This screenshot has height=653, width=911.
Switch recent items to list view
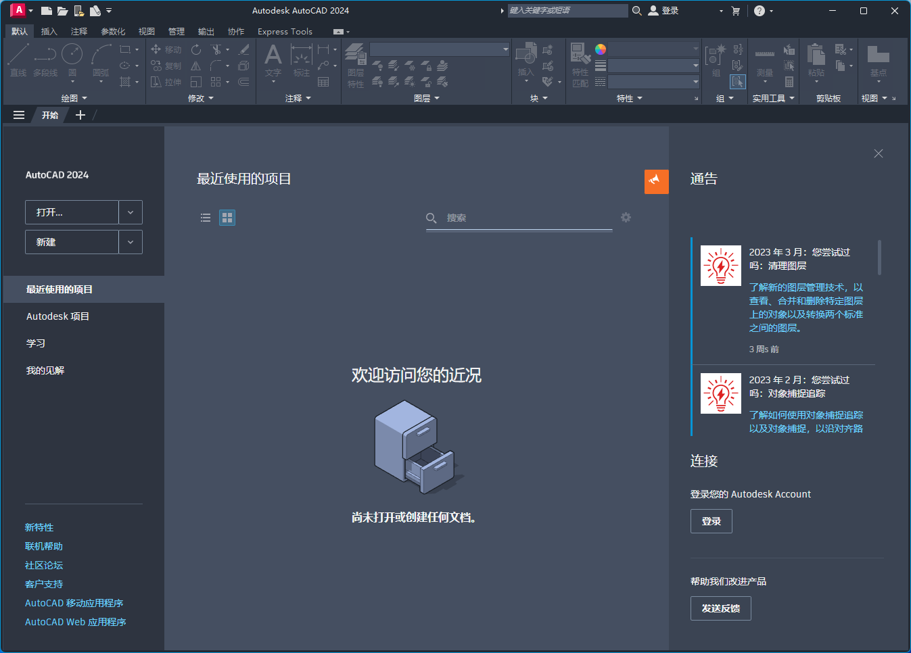coord(206,218)
